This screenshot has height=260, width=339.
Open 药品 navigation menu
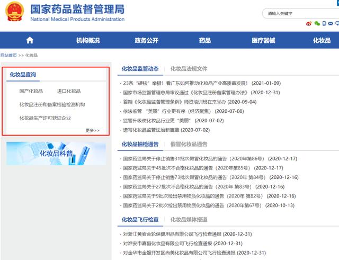(205, 40)
